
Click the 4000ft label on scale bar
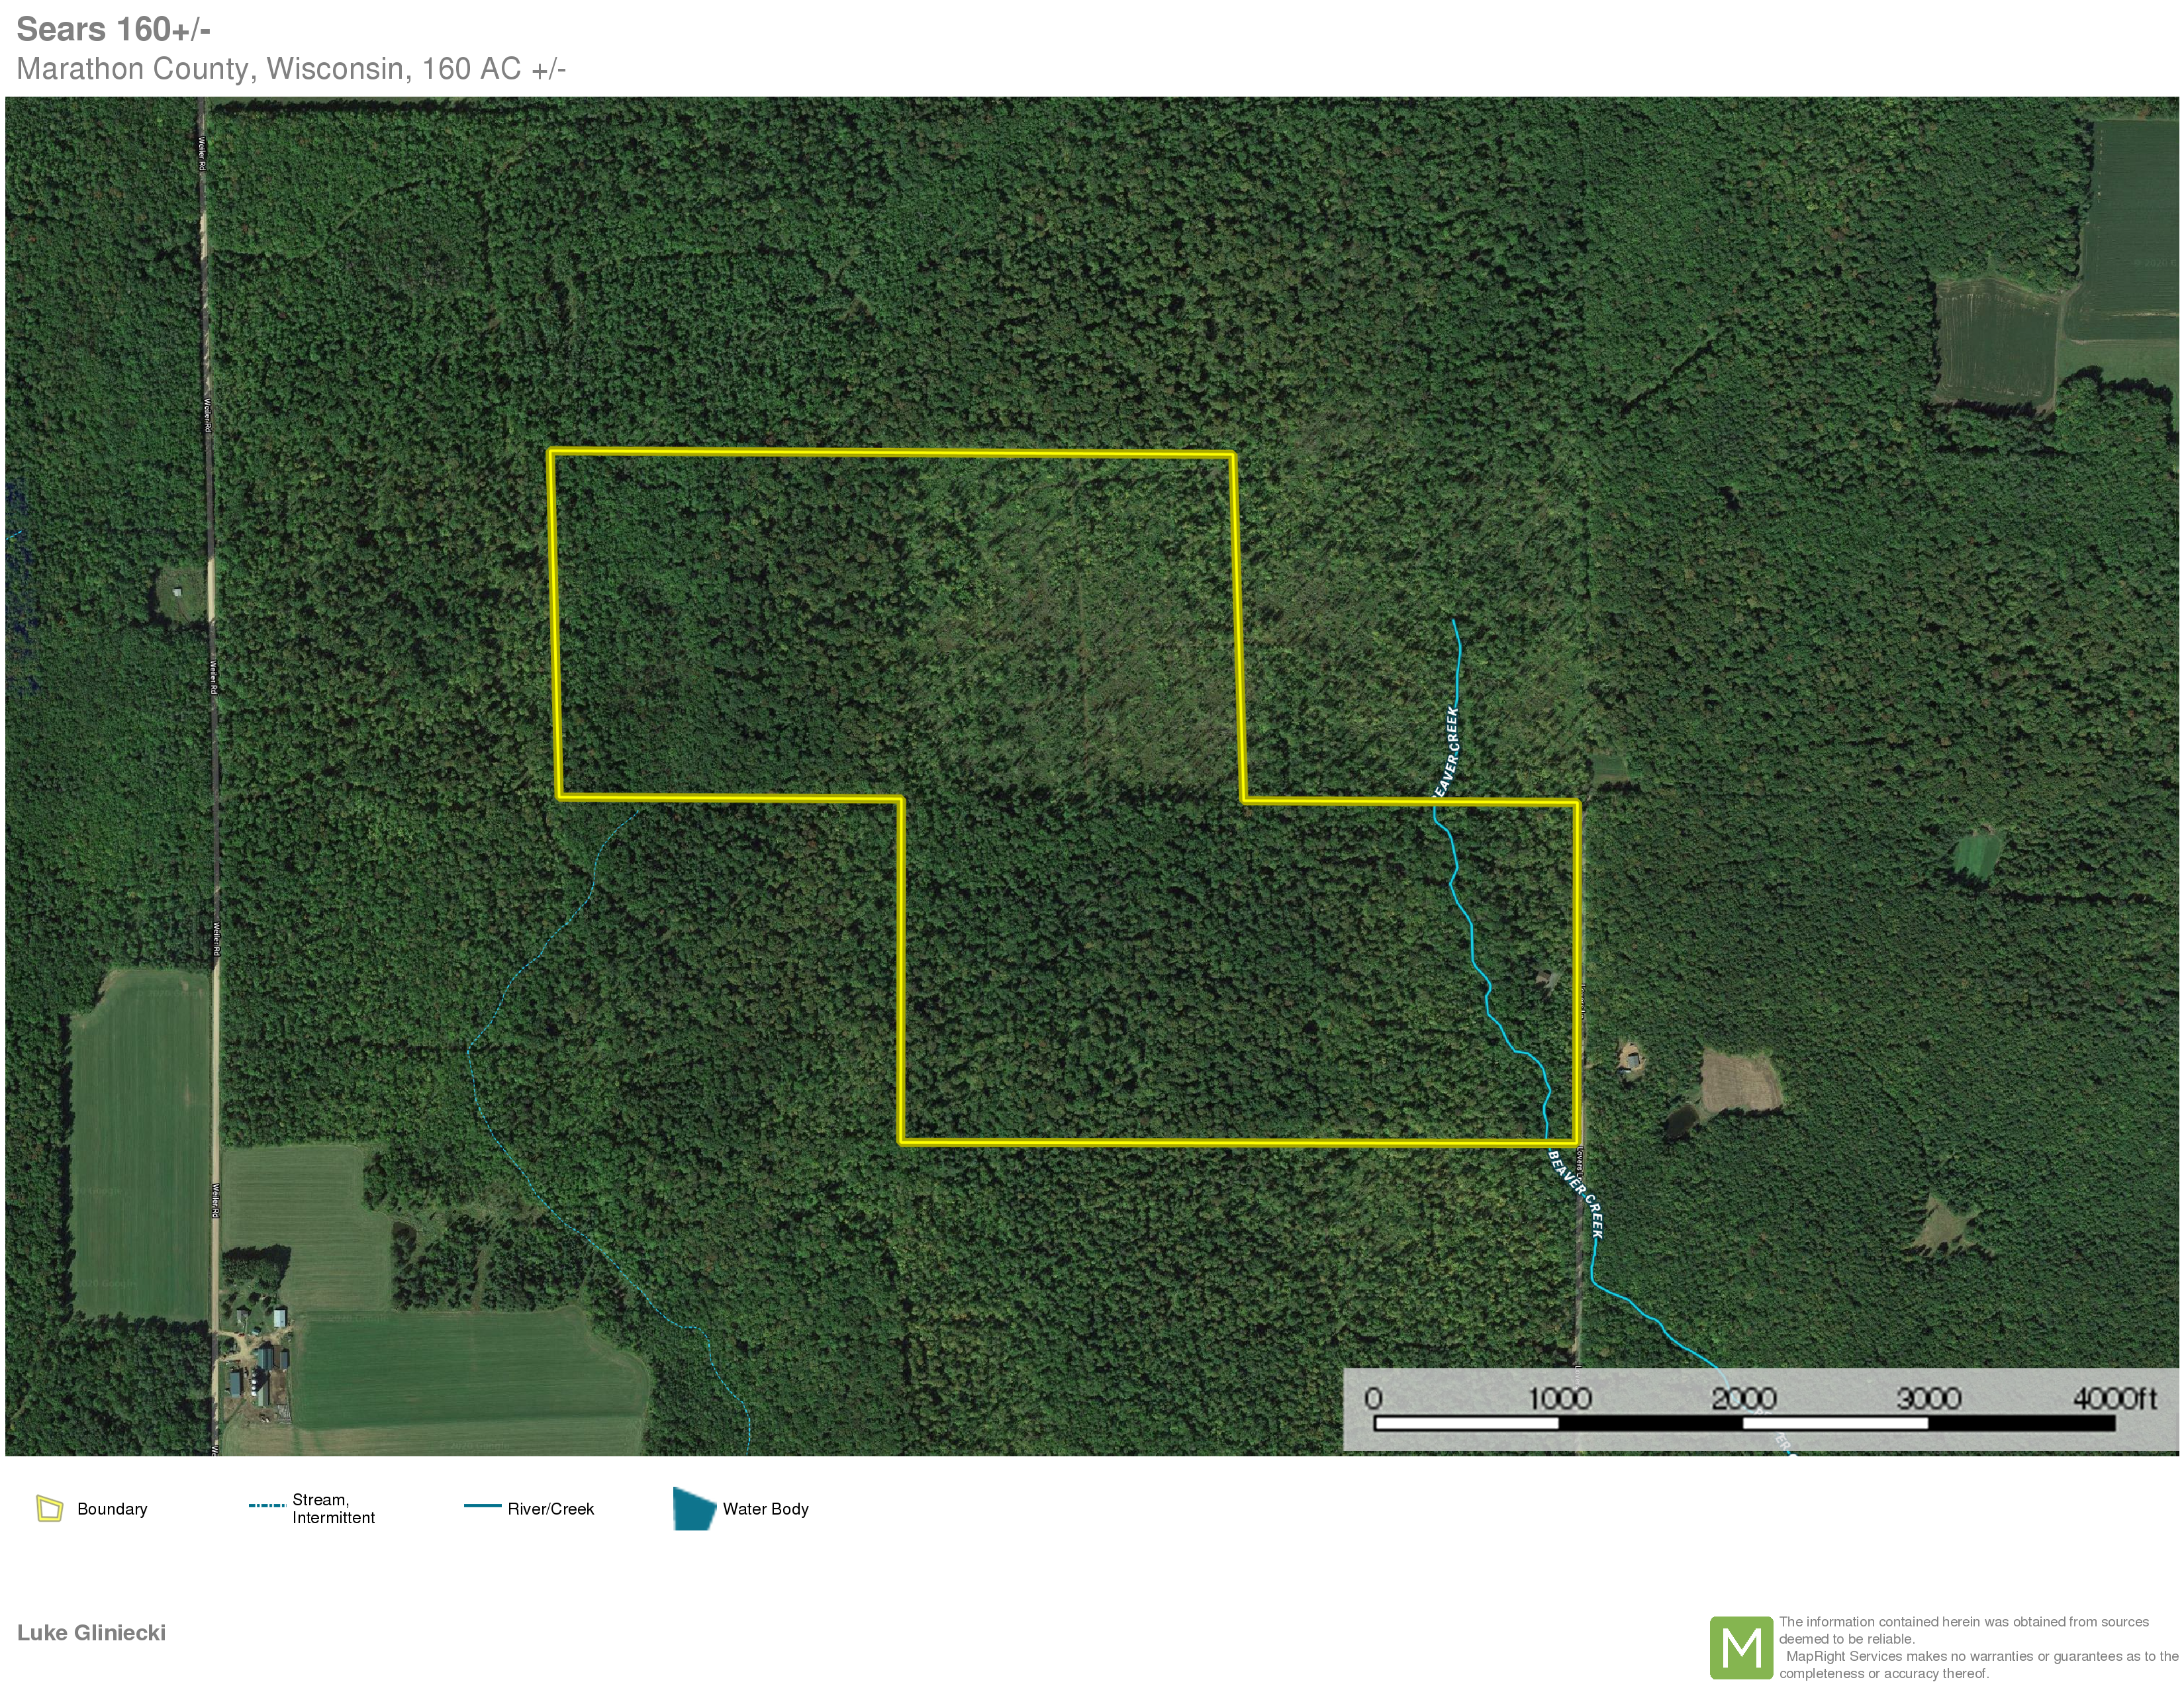(x=2114, y=1398)
